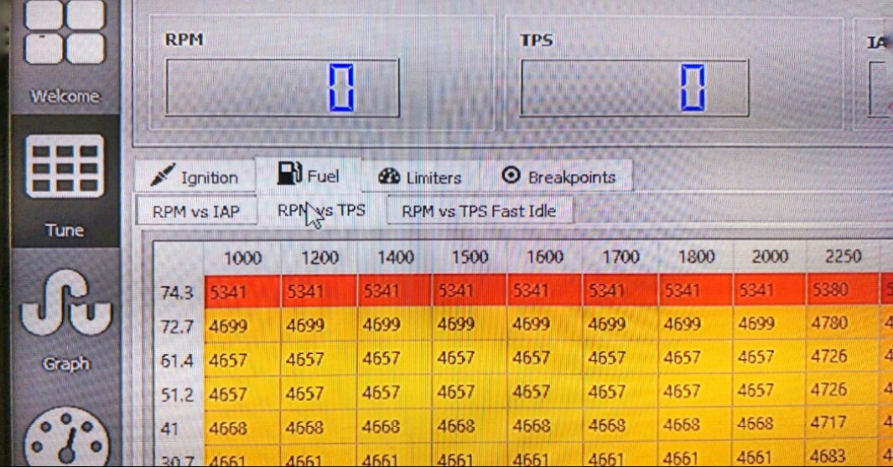Select cell 4780 at 72.7 and 2250
The width and height of the screenshot is (893, 467).
pos(843,323)
